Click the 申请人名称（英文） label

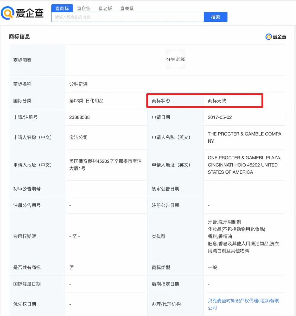point(171,137)
